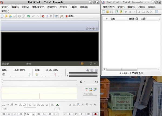Click the 名称 column header
Viewport: 162px width, 116px height.
click(x=113, y=19)
